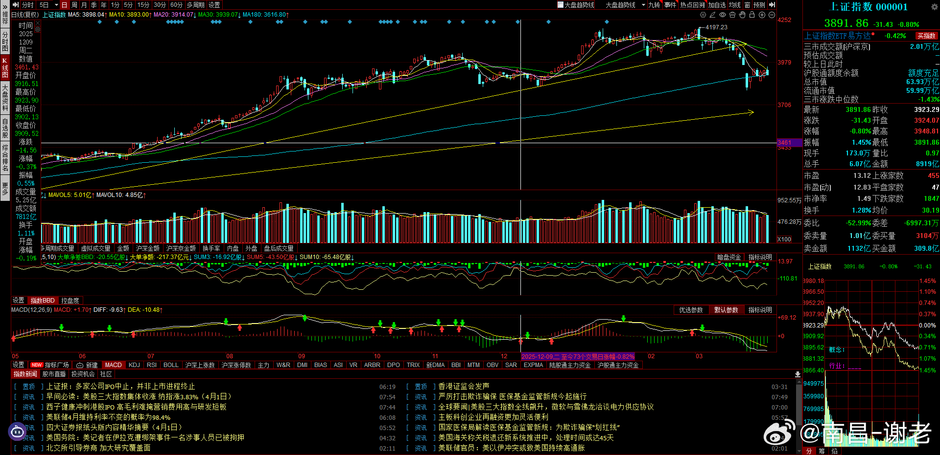The height and width of the screenshot is (455, 940).
Task: Open news 美联储4月维持利率不变的概率
Action: point(108,417)
